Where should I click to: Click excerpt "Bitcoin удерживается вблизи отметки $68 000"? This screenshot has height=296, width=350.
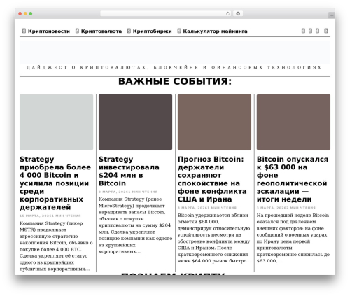tap(214, 238)
